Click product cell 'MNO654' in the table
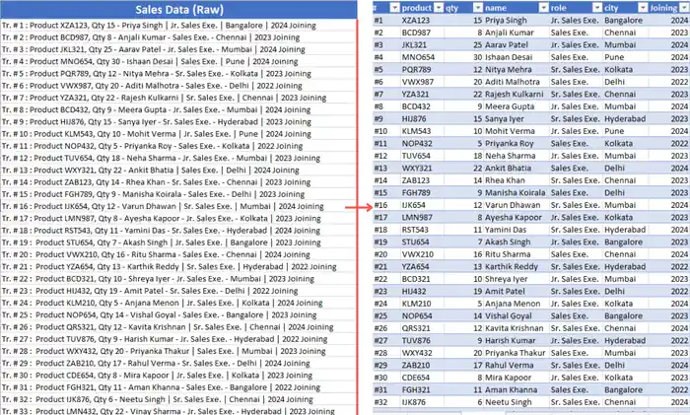The image size is (690, 415). point(422,57)
